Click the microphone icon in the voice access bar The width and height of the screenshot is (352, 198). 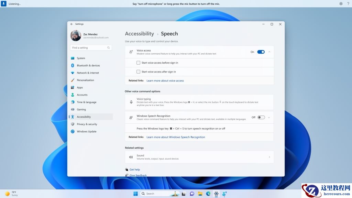3,3
